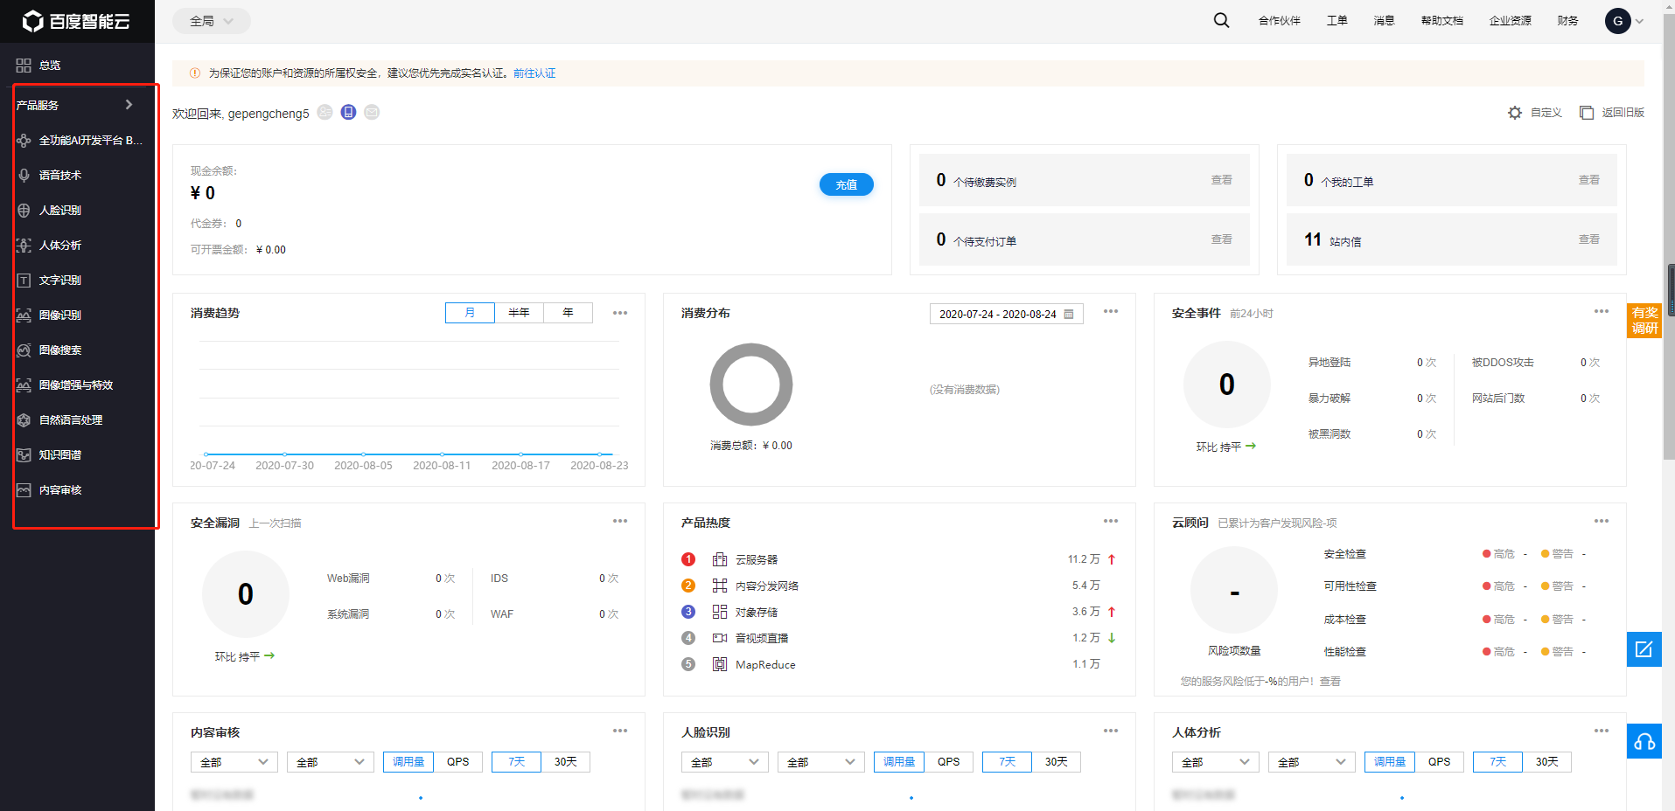Screen dimensions: 1675x811
Task: Open 语音技术 microphone item
Action: 49,175
